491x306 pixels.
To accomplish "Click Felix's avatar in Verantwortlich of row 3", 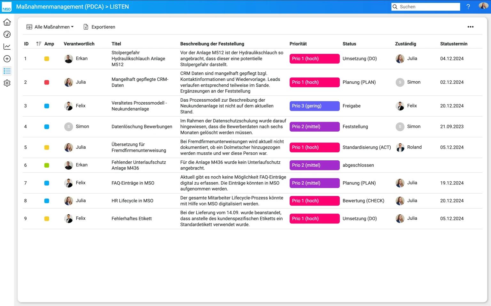I will pos(68,106).
